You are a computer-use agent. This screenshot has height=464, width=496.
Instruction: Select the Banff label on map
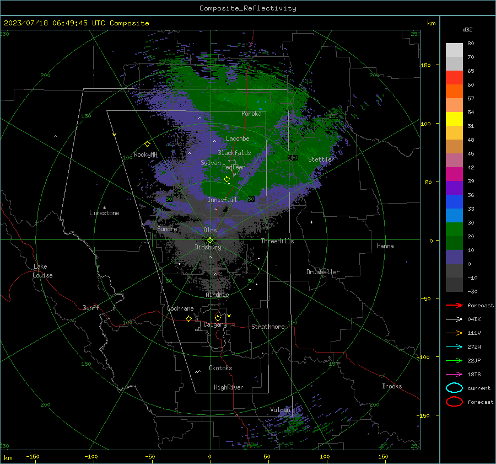pyautogui.click(x=91, y=307)
